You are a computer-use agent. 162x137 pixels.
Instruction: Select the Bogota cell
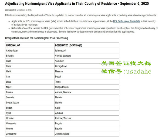(87, 123)
